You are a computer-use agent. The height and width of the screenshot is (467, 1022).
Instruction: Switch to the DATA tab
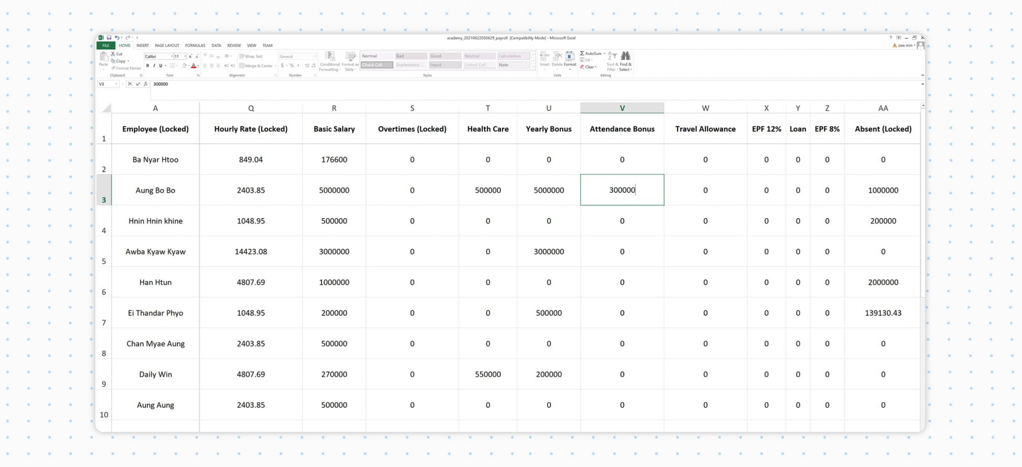pos(216,45)
